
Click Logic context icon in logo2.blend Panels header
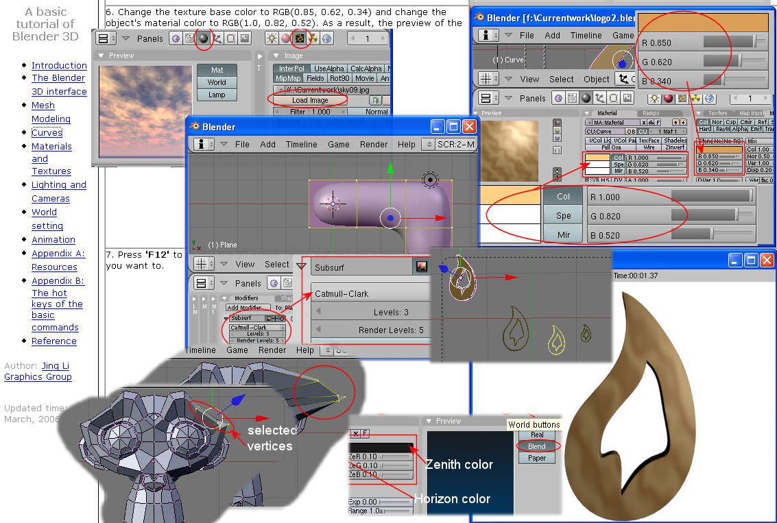point(558,98)
